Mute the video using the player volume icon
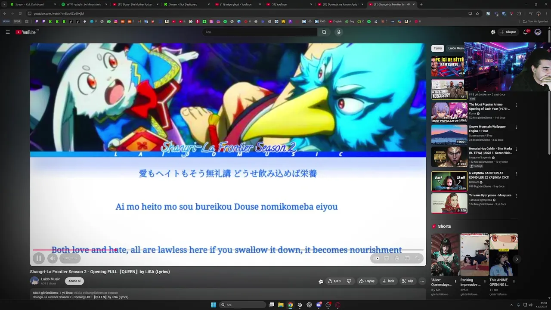This screenshot has height=310, width=551. point(52,258)
